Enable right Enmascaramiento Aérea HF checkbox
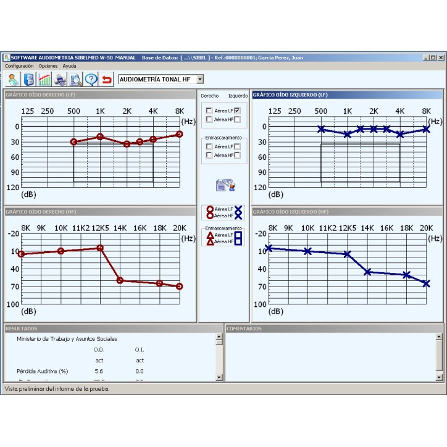 click(209, 155)
